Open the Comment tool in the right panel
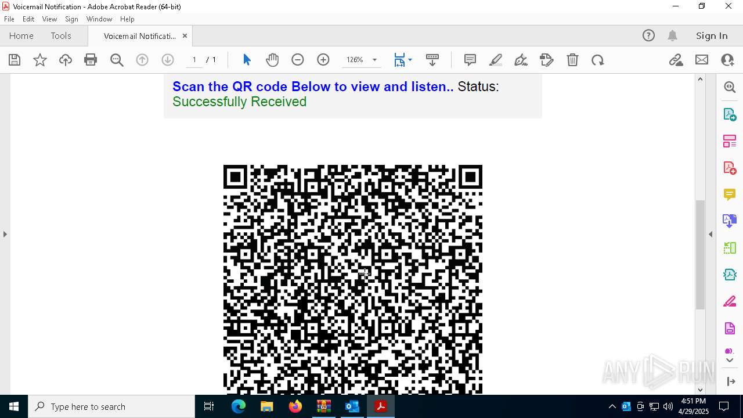Viewport: 743px width, 418px height. click(730, 194)
